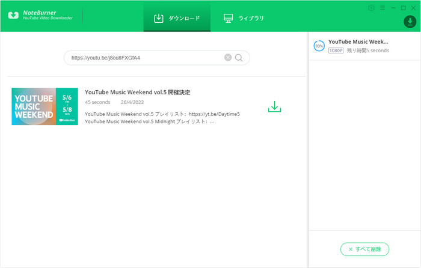Click the すべて削除 button
Viewport: 421px width, 268px height.
click(364, 249)
